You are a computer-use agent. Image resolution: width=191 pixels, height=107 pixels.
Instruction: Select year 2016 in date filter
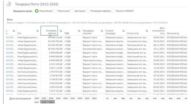(x=44, y=102)
